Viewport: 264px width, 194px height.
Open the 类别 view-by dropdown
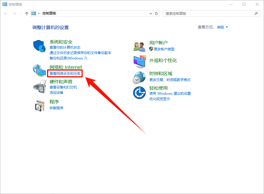(x=222, y=27)
